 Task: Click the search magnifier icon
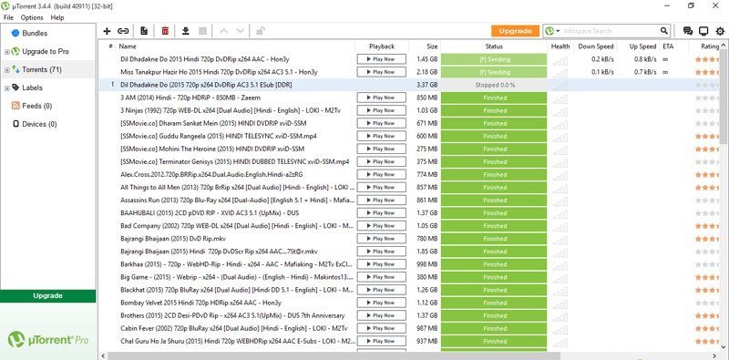click(x=664, y=31)
